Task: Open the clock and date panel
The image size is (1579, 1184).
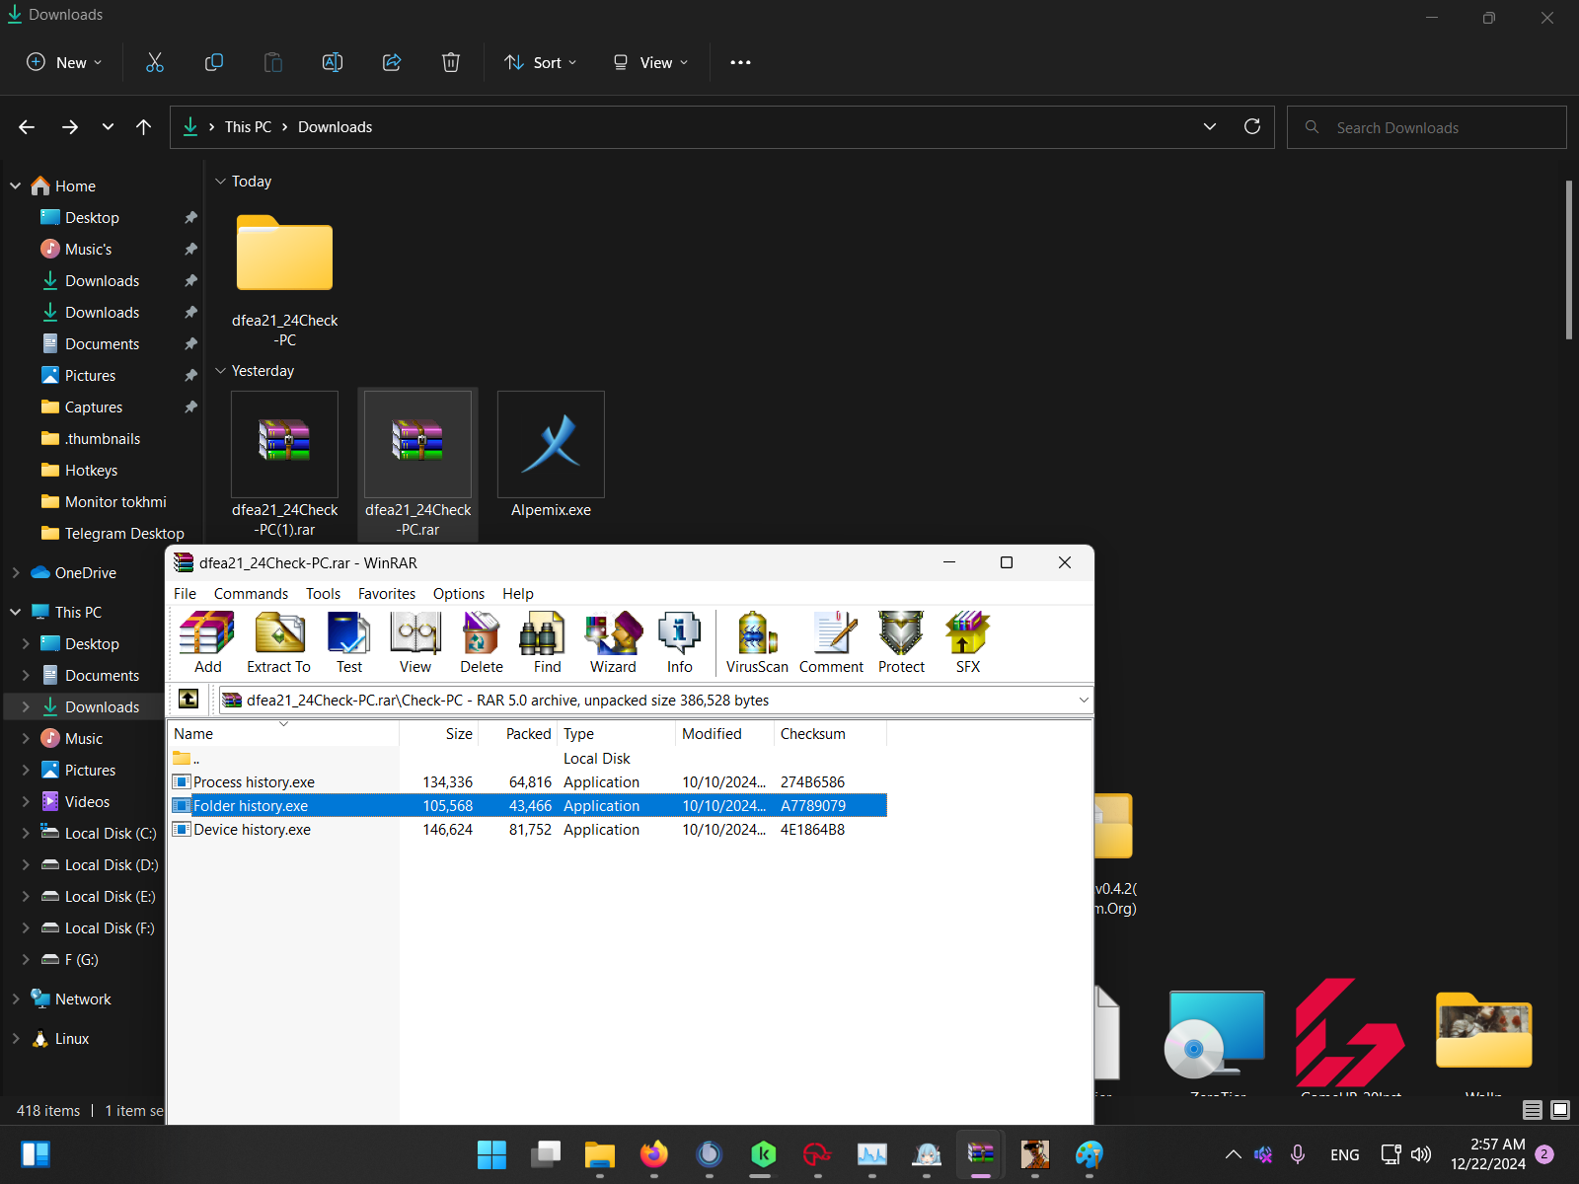Action: pyautogui.click(x=1488, y=1154)
